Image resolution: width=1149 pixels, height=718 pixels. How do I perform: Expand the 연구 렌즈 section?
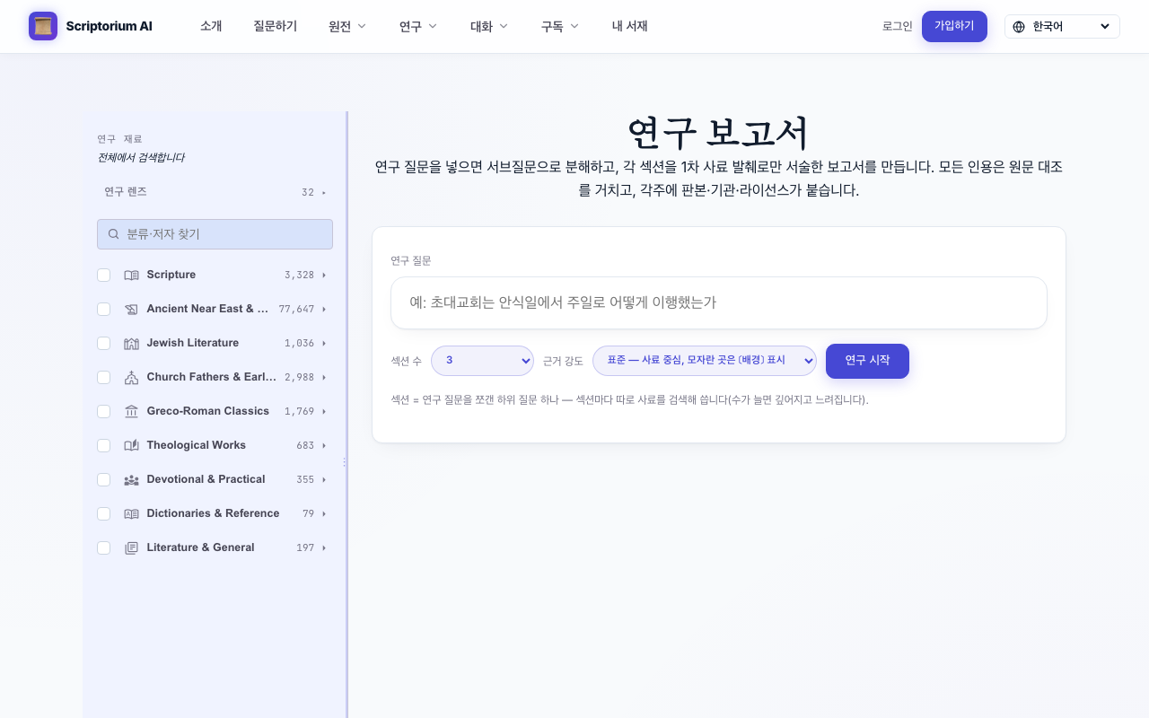(x=215, y=192)
